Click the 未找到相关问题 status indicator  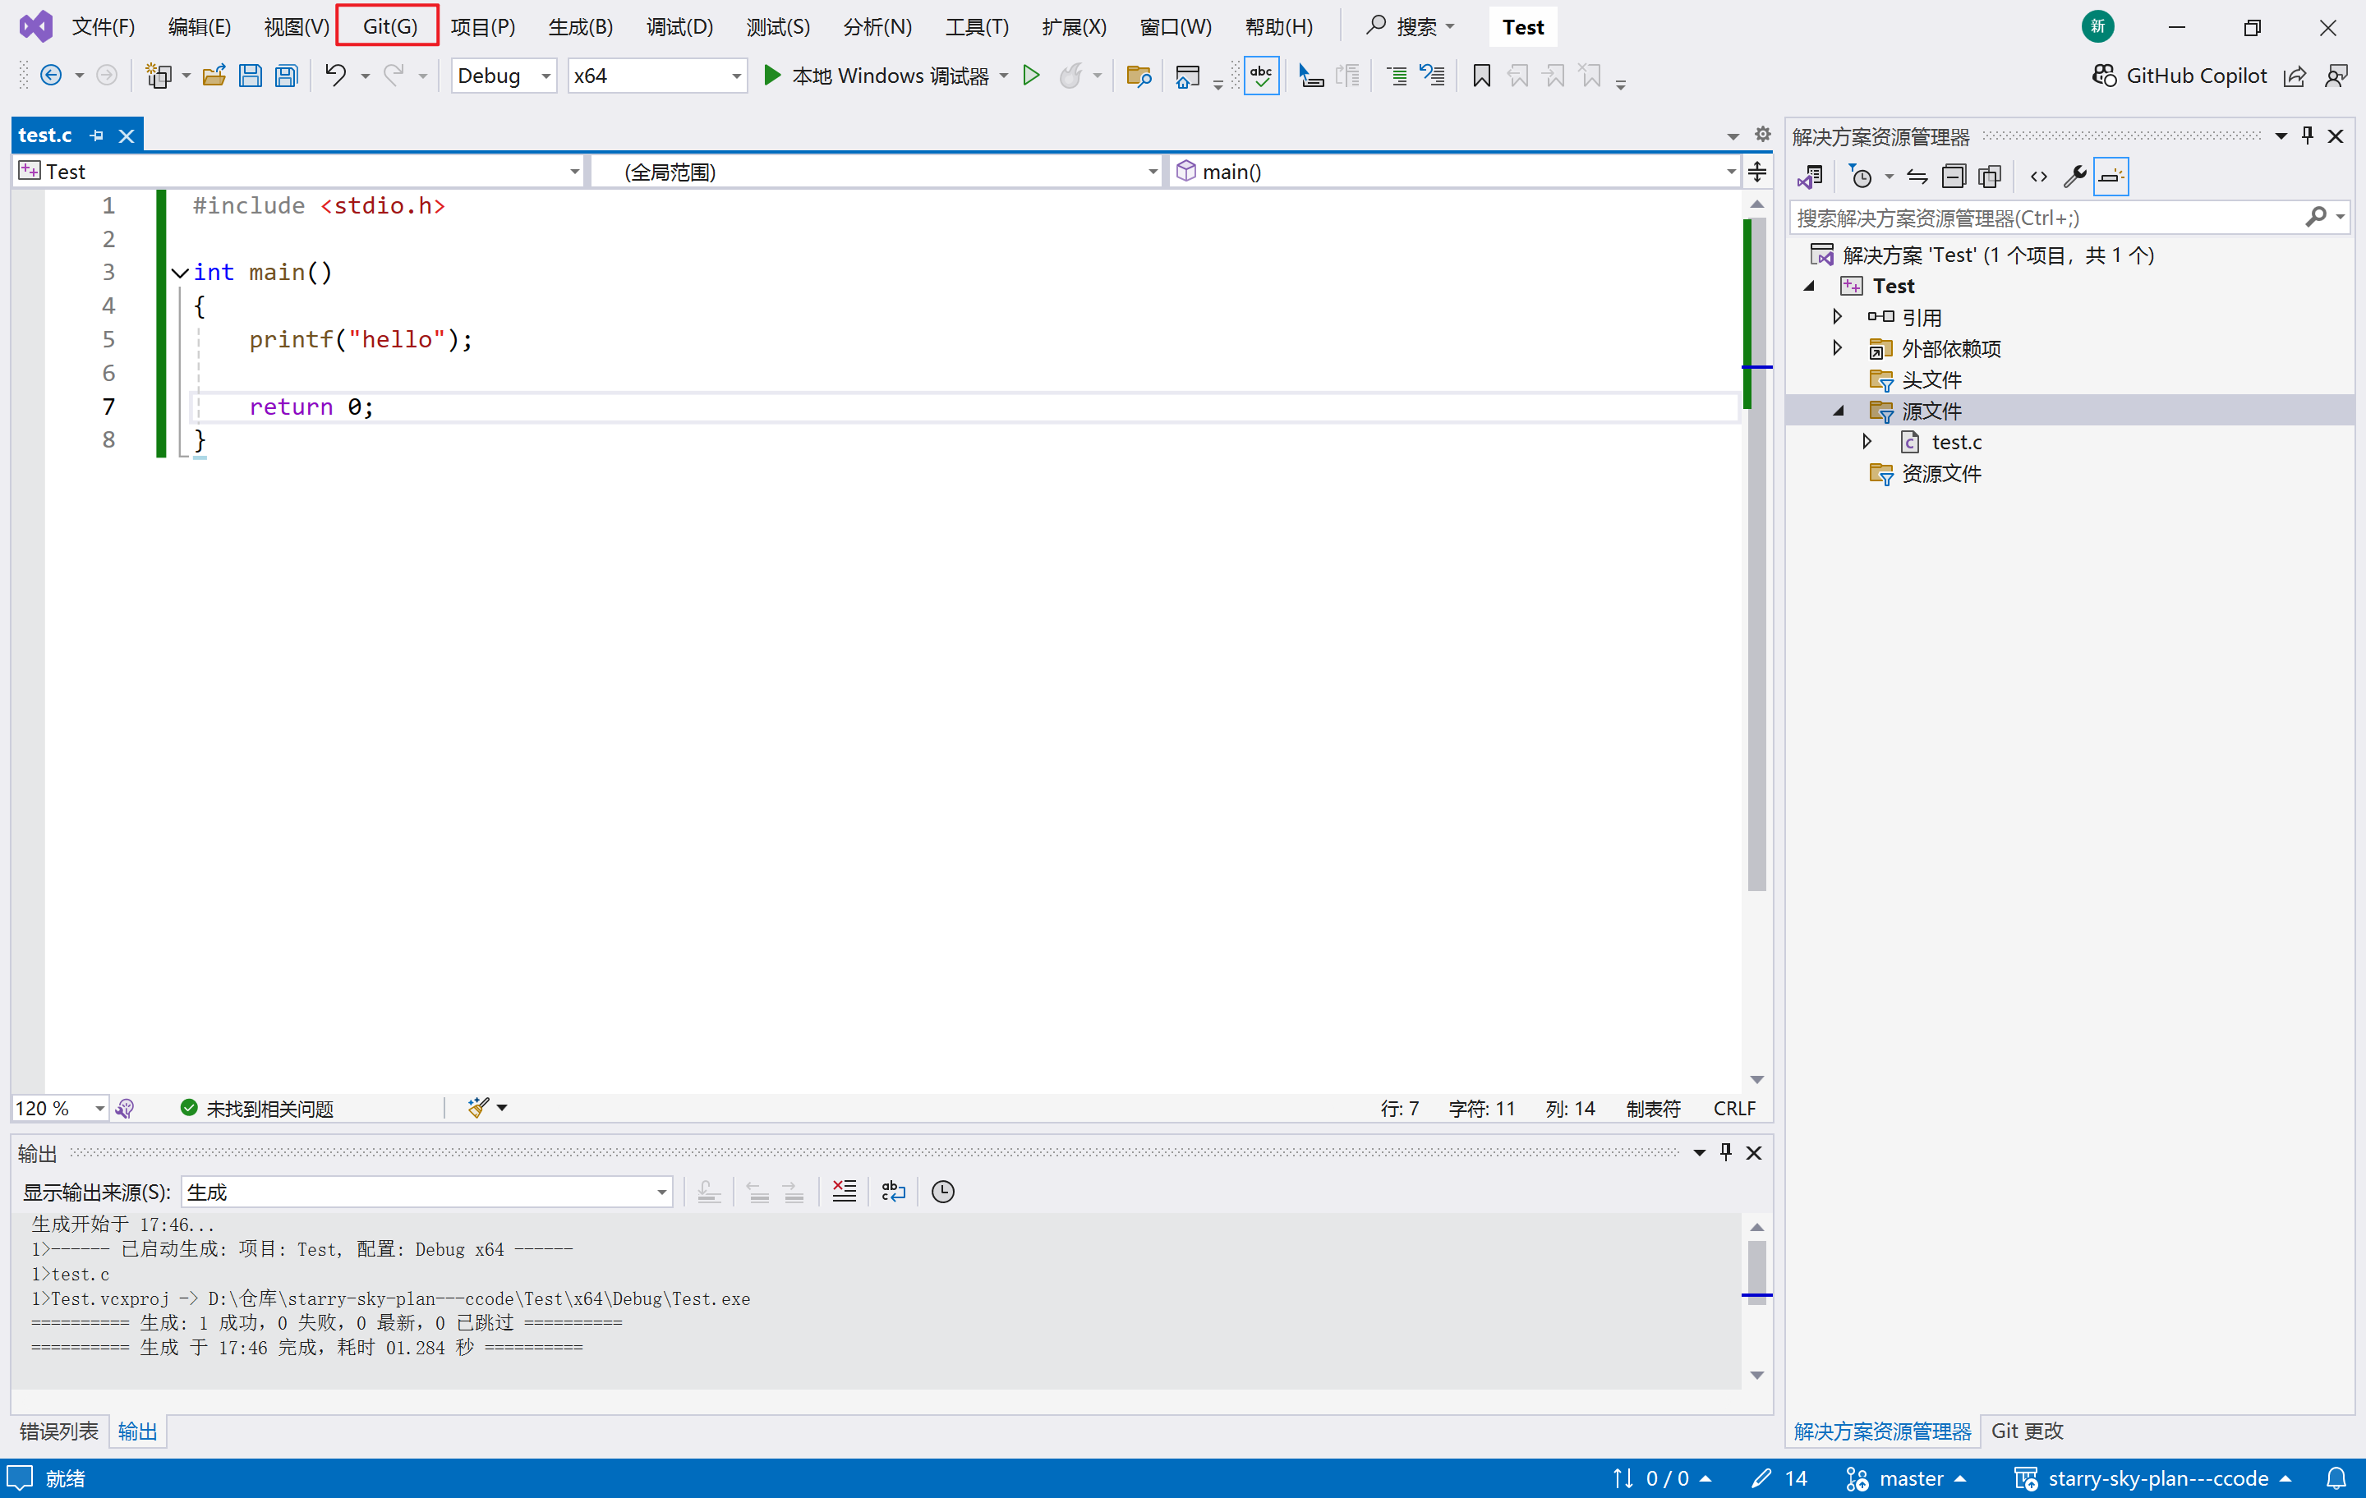[x=257, y=1107]
